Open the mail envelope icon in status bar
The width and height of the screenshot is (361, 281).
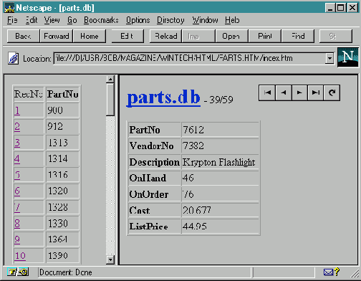pos(328,272)
